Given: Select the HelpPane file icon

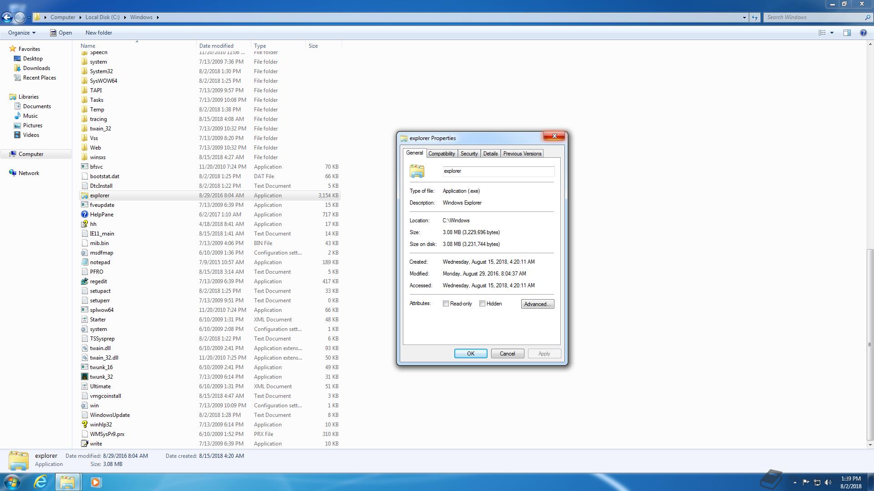Looking at the screenshot, I should click(x=84, y=215).
